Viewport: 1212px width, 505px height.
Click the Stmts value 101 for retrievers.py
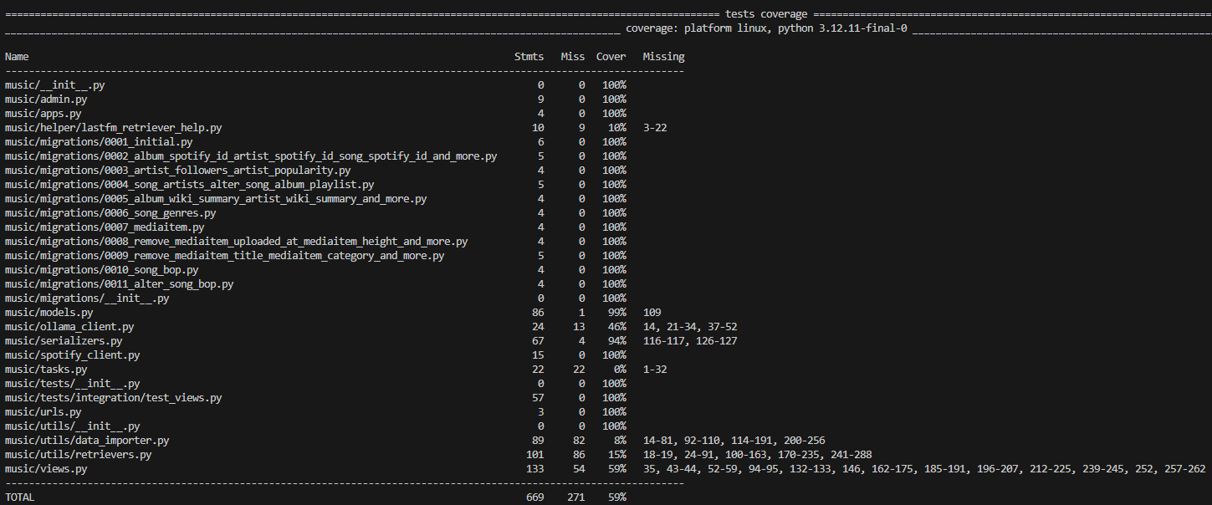(534, 455)
